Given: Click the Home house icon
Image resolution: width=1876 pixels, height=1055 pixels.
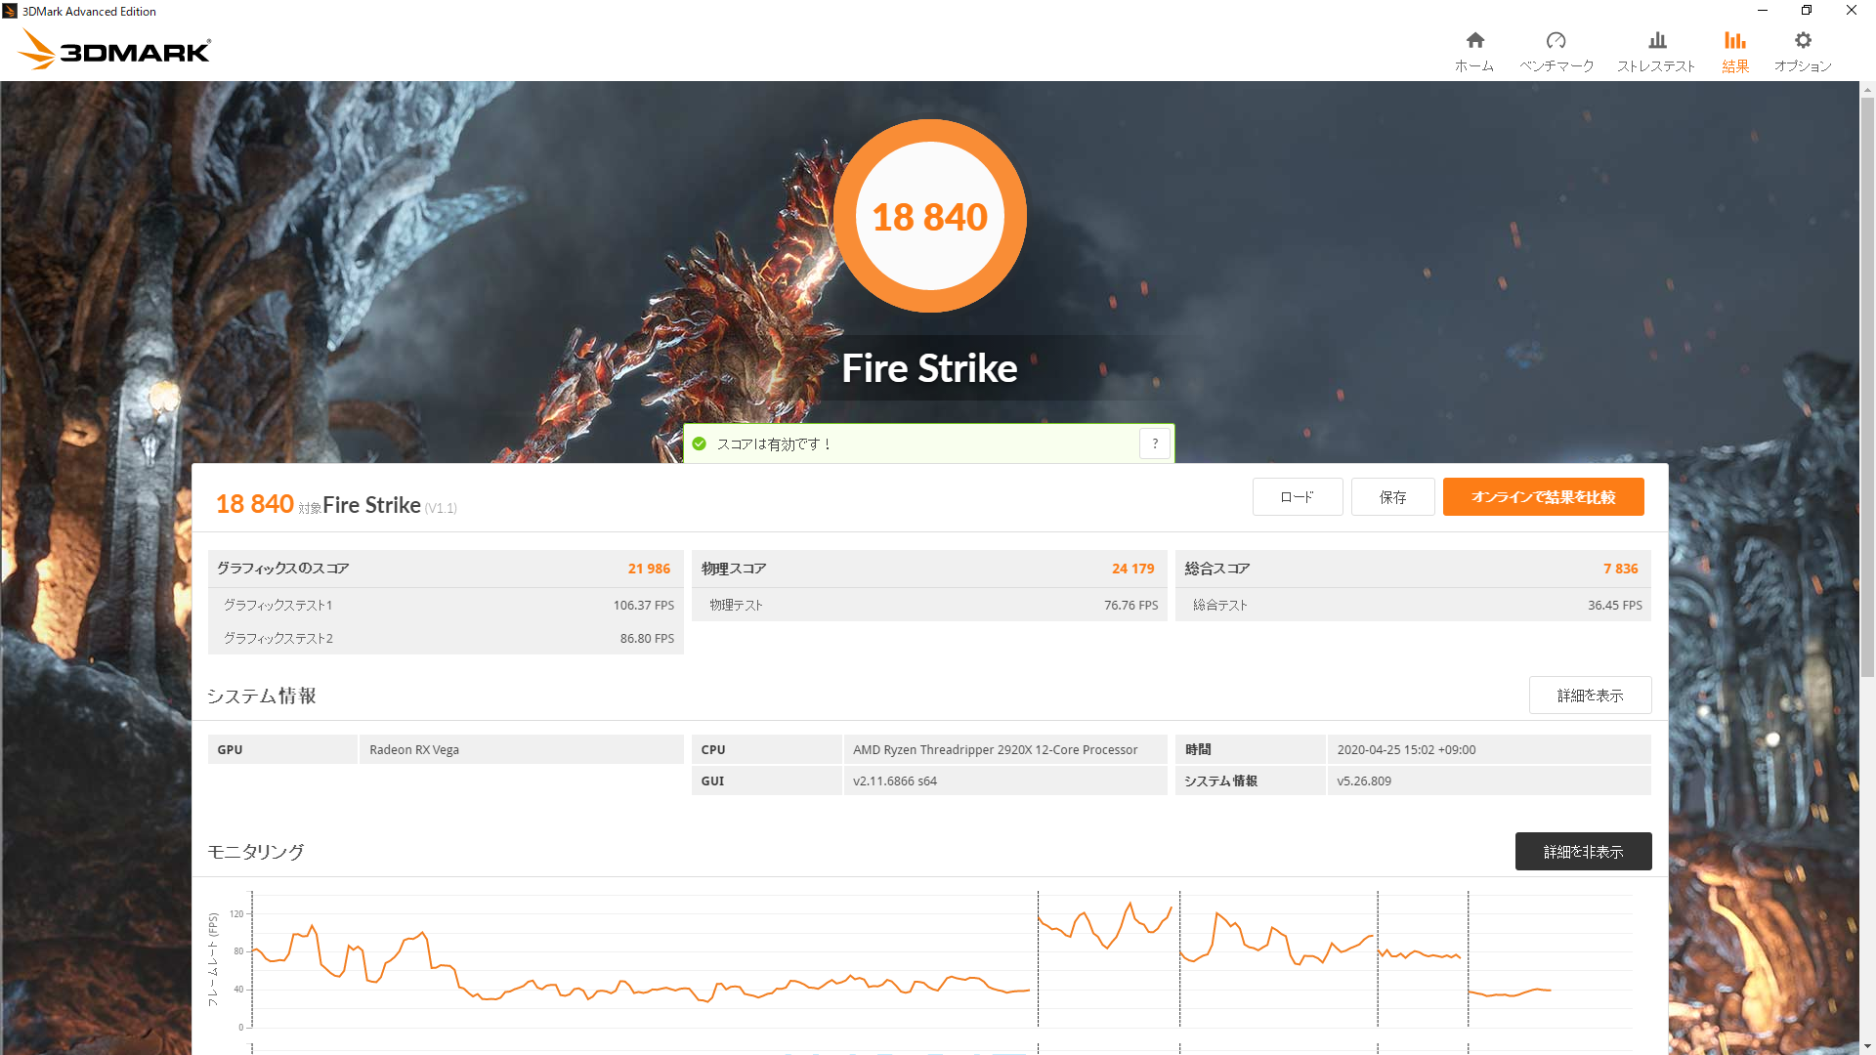Looking at the screenshot, I should click(1474, 40).
